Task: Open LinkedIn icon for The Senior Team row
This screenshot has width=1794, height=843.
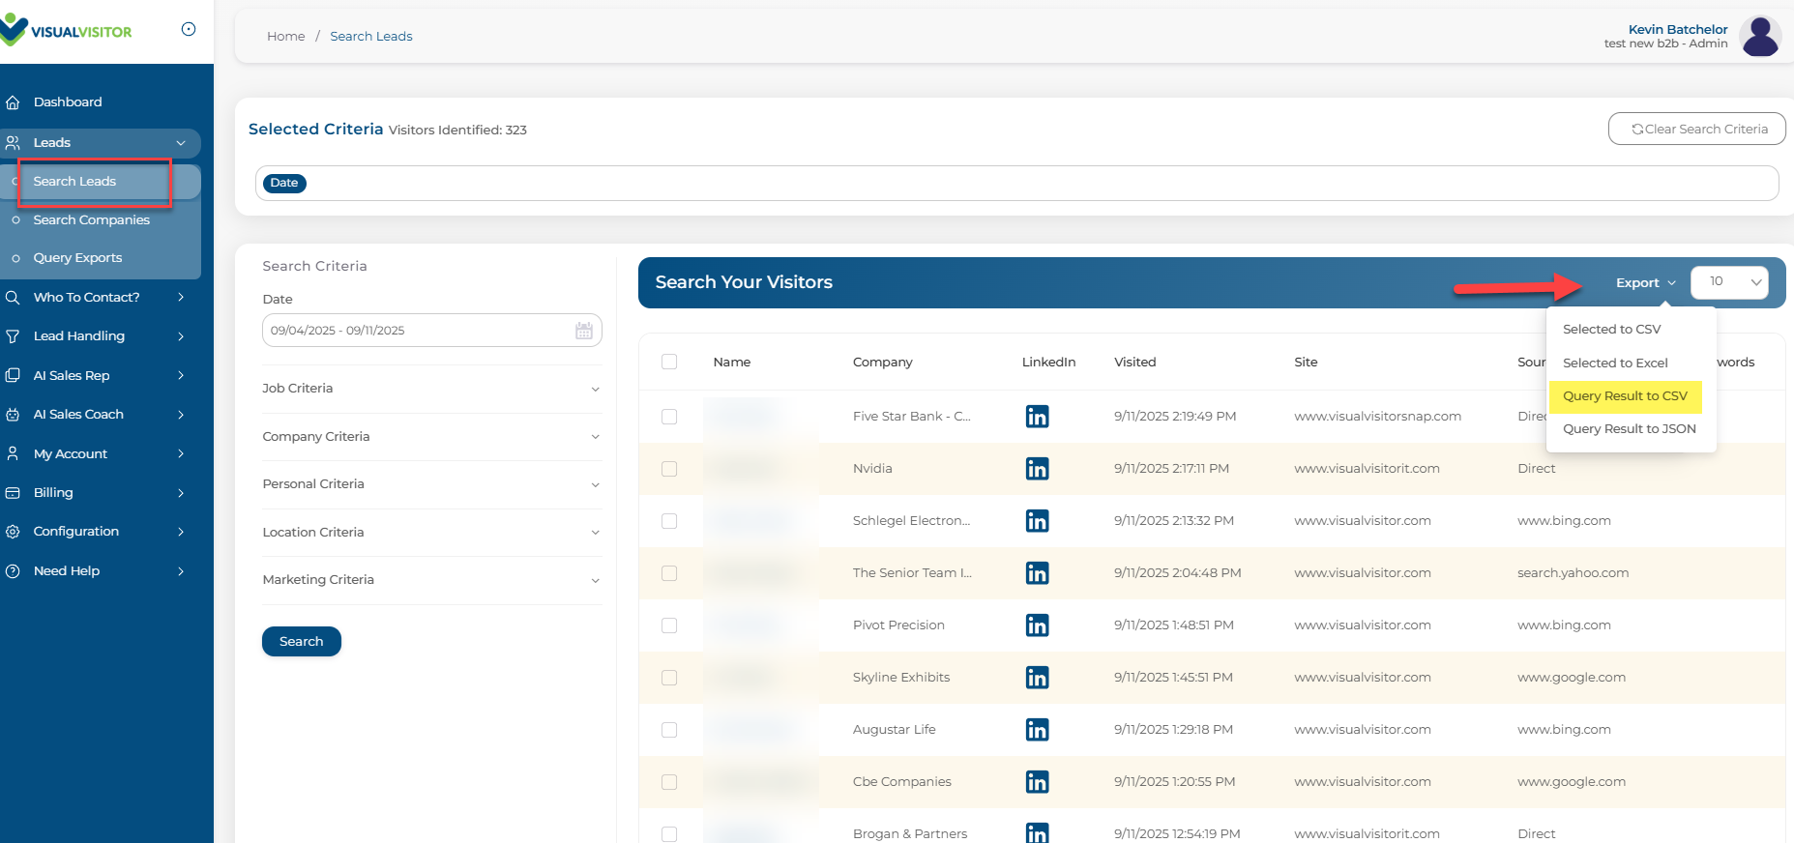Action: [x=1037, y=573]
